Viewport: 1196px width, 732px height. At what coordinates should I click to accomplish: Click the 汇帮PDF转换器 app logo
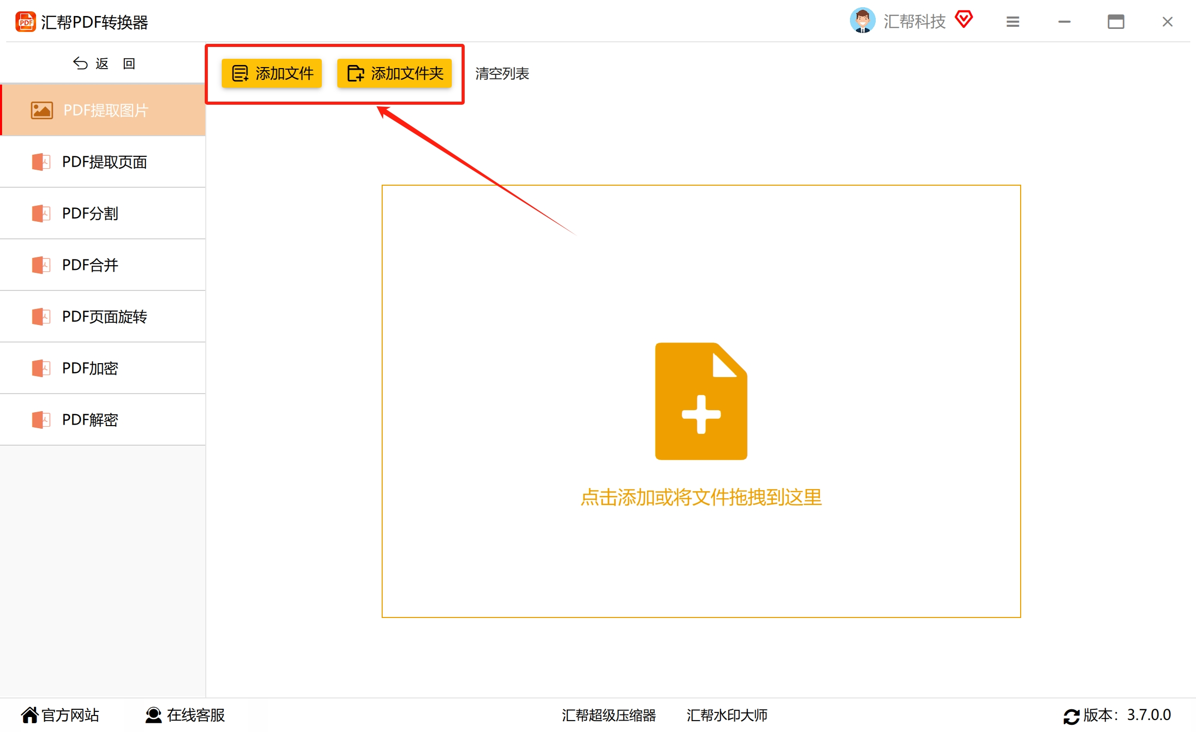[25, 21]
